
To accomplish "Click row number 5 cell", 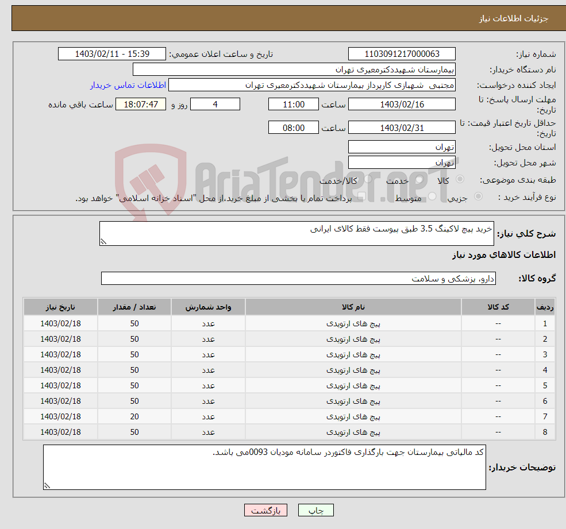I will point(545,386).
